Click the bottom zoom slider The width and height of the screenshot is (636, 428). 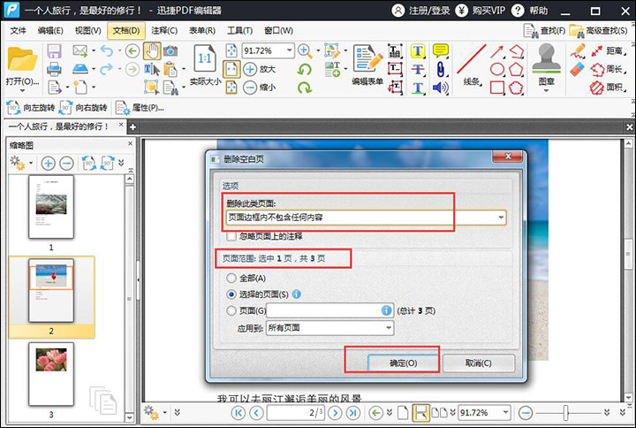(573, 413)
